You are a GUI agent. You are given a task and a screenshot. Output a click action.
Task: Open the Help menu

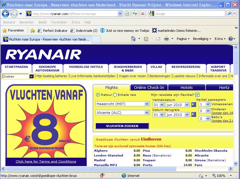87,22
